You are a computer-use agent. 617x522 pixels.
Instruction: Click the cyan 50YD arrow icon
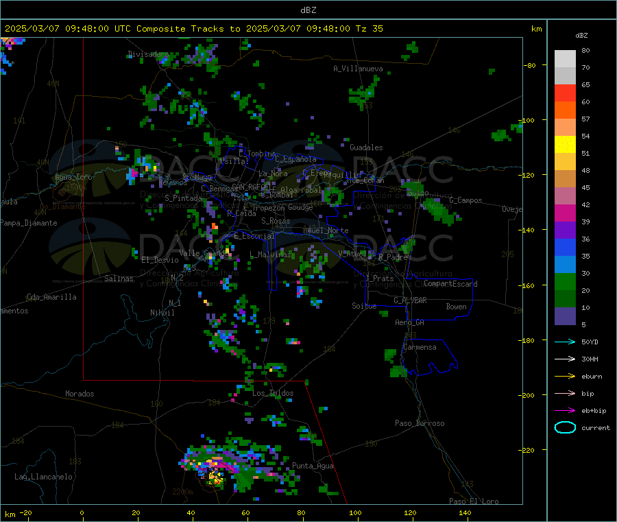coord(565,342)
